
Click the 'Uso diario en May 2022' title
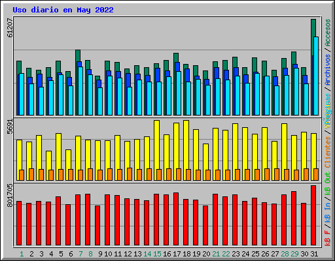[63, 10]
